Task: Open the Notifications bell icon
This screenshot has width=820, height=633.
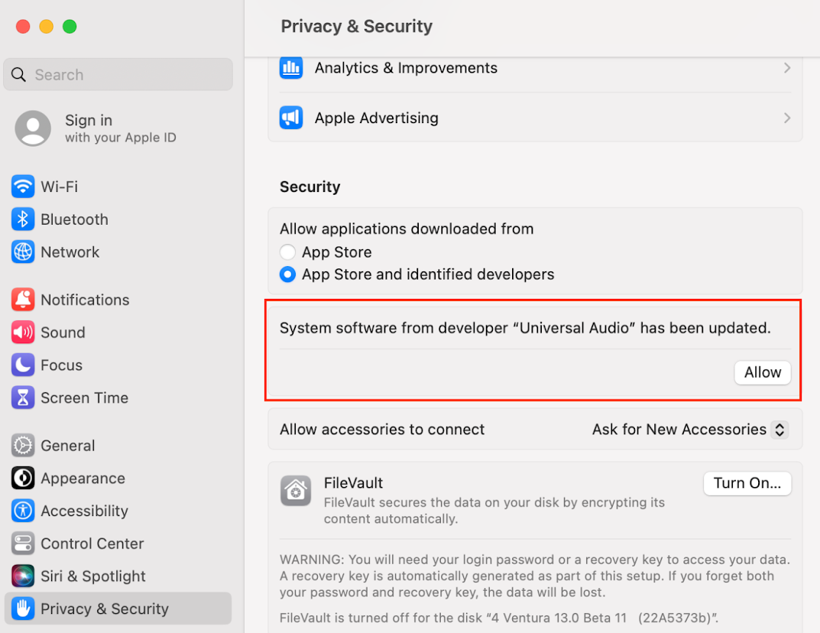Action: [x=23, y=300]
